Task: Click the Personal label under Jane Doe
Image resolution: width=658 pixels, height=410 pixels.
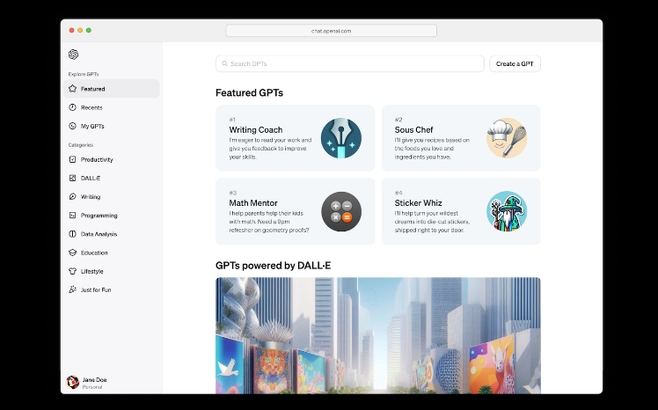Action: [x=92, y=387]
